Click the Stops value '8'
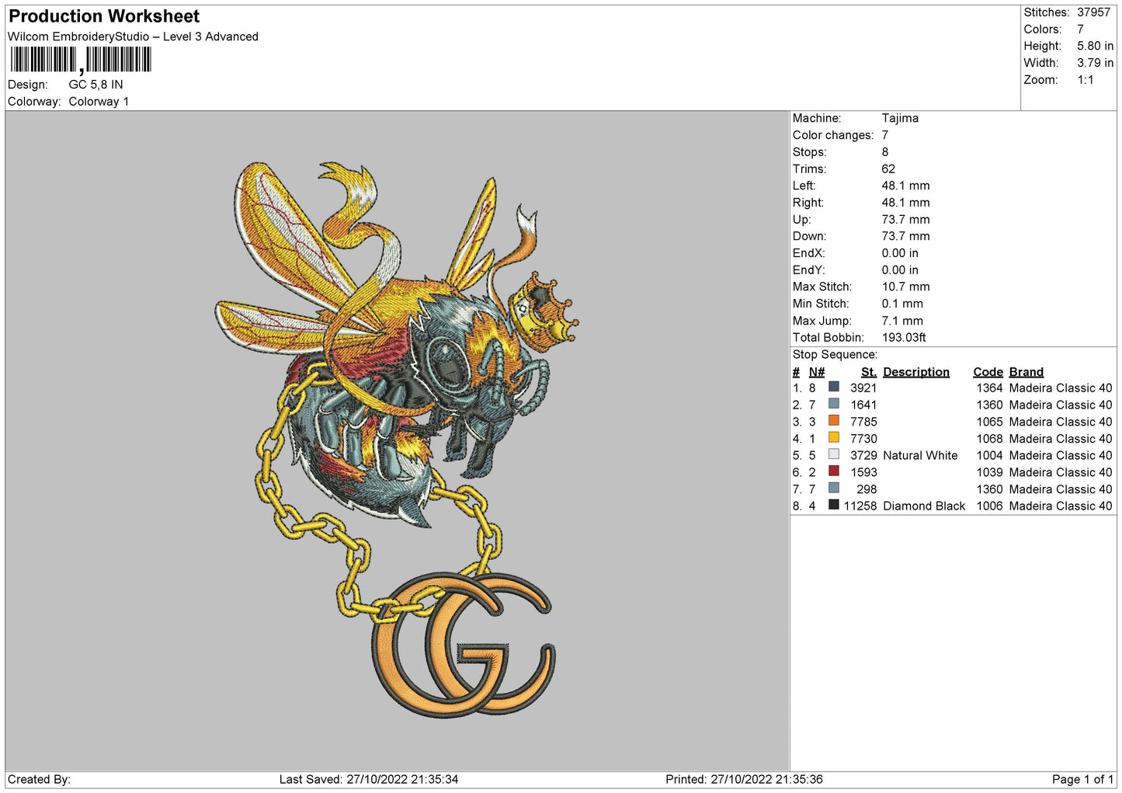Screen dimensions: 1122x793 (885, 152)
